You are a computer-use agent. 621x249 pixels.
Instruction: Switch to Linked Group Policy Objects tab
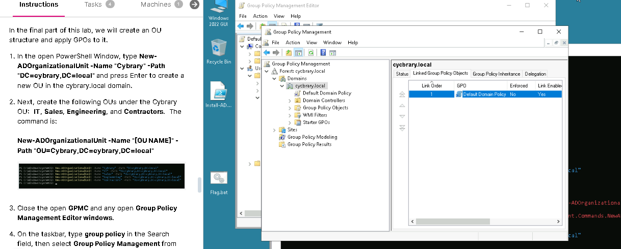click(x=441, y=73)
